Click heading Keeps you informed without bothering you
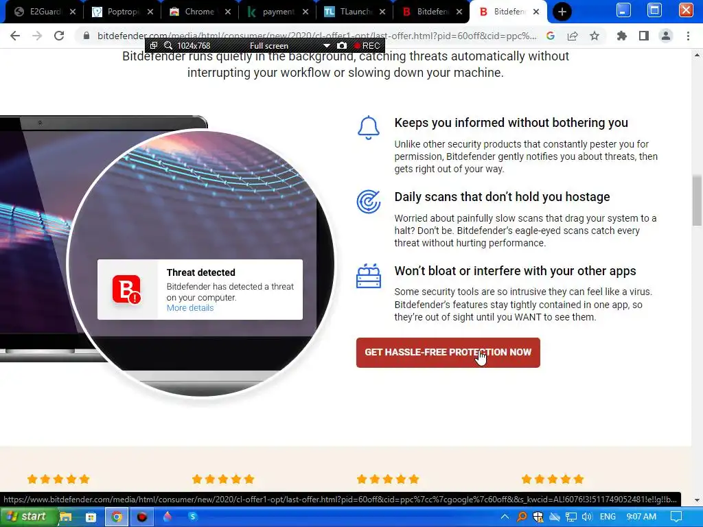Viewport: 703px width, 527px height. tap(511, 123)
